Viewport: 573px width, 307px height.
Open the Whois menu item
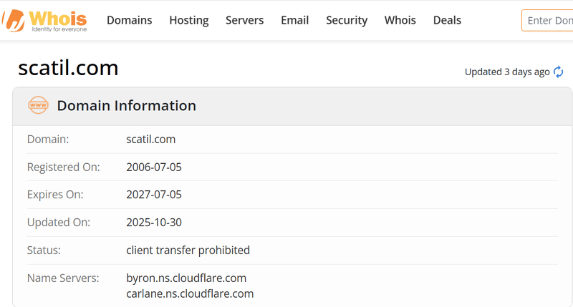[x=400, y=20]
